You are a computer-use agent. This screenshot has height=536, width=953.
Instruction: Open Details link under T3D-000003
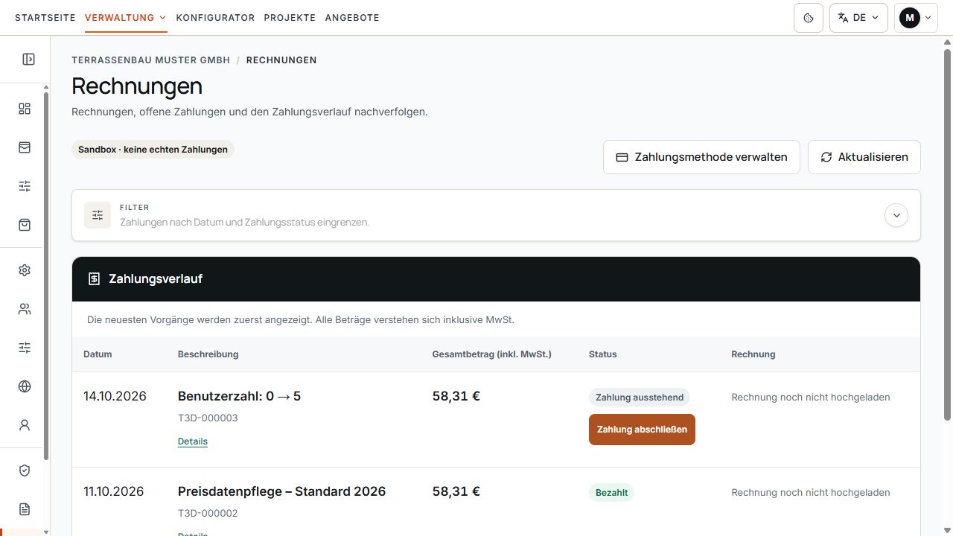tap(193, 441)
